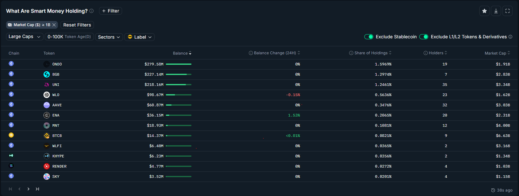Go to the next page arrow
Viewport: 519px width, 196px height.
29,189
